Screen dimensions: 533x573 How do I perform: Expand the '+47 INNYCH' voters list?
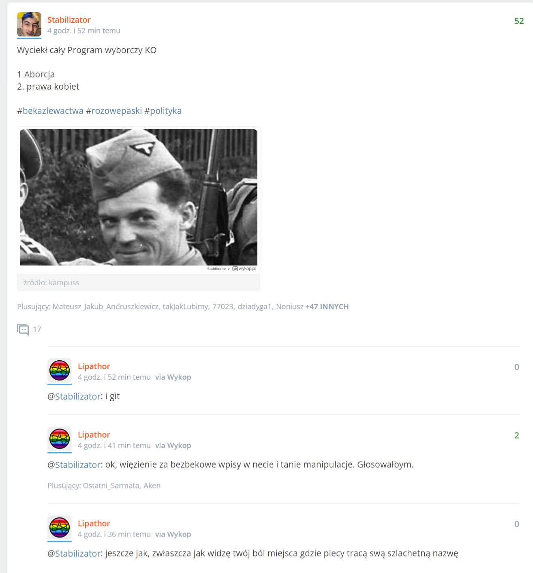(327, 306)
